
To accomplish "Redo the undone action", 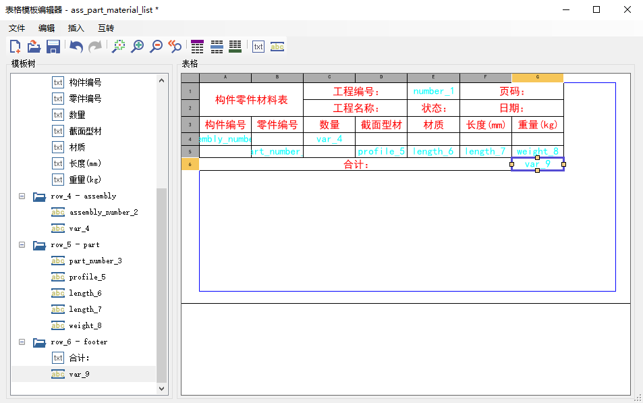I will point(95,47).
